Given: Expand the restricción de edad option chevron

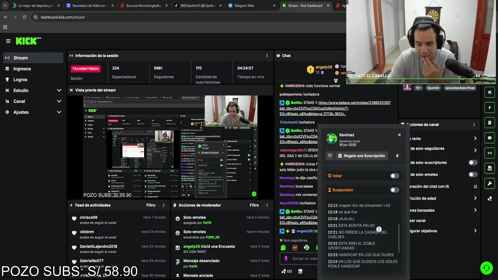Looking at the screenshot, I should 475,198.
